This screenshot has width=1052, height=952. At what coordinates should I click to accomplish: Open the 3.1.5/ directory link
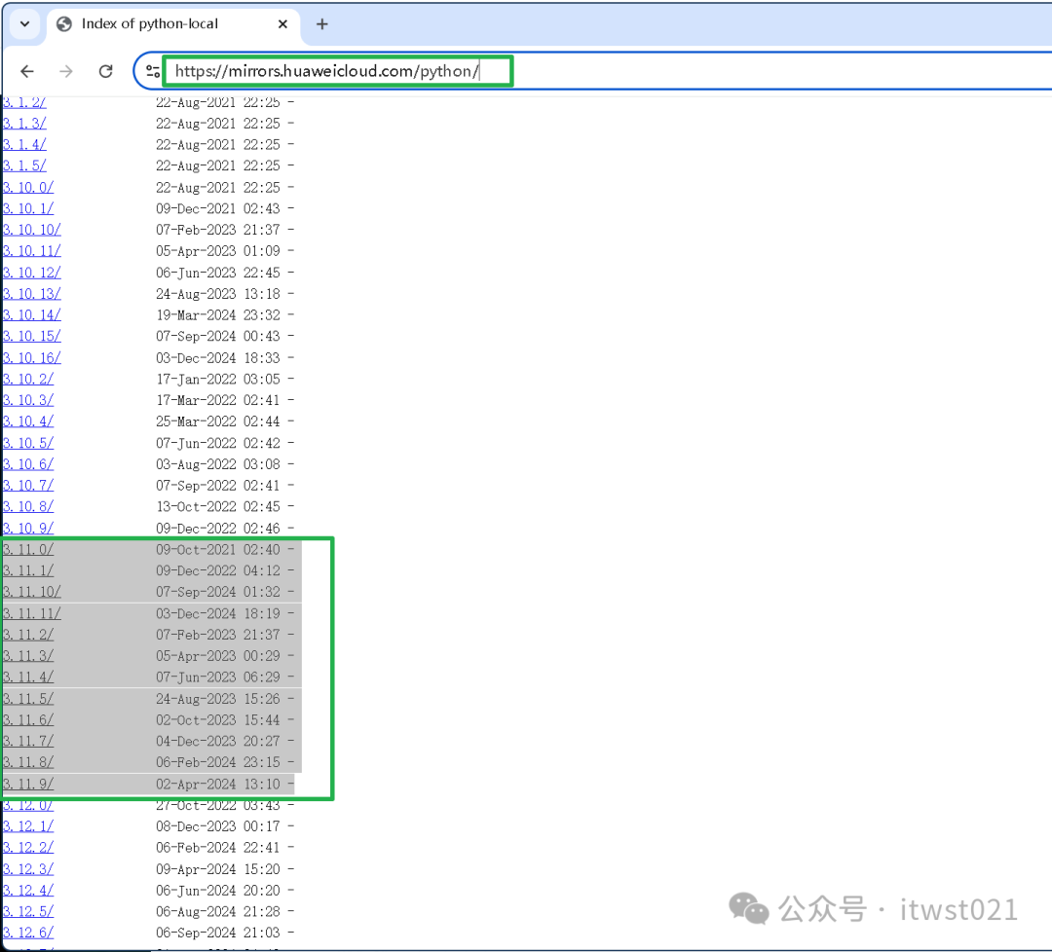pyautogui.click(x=24, y=165)
